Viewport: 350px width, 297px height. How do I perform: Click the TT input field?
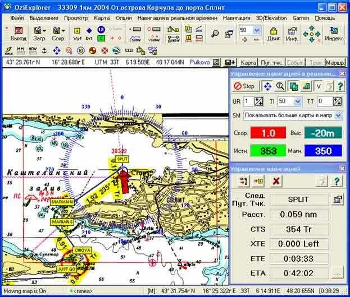coord(325,101)
